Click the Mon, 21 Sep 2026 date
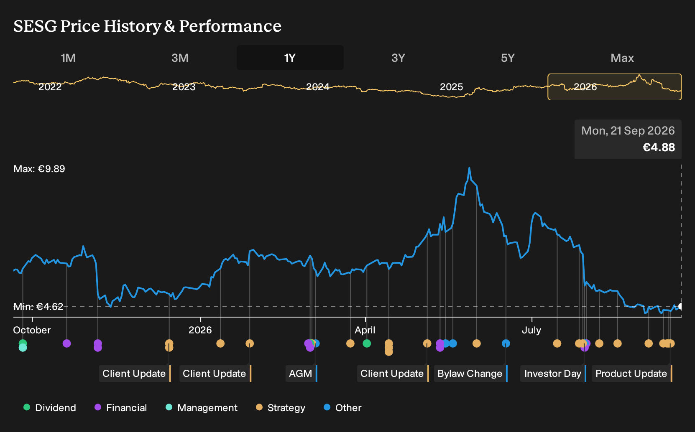Image resolution: width=695 pixels, height=432 pixels. tap(628, 131)
